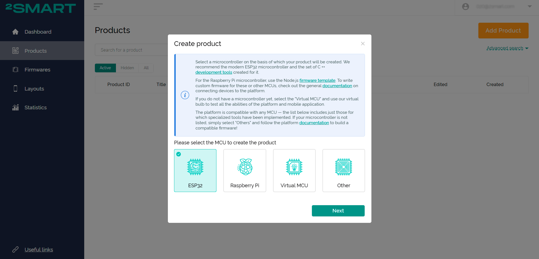539x259 pixels.
Task: Click the Next button
Action: pyautogui.click(x=338, y=211)
